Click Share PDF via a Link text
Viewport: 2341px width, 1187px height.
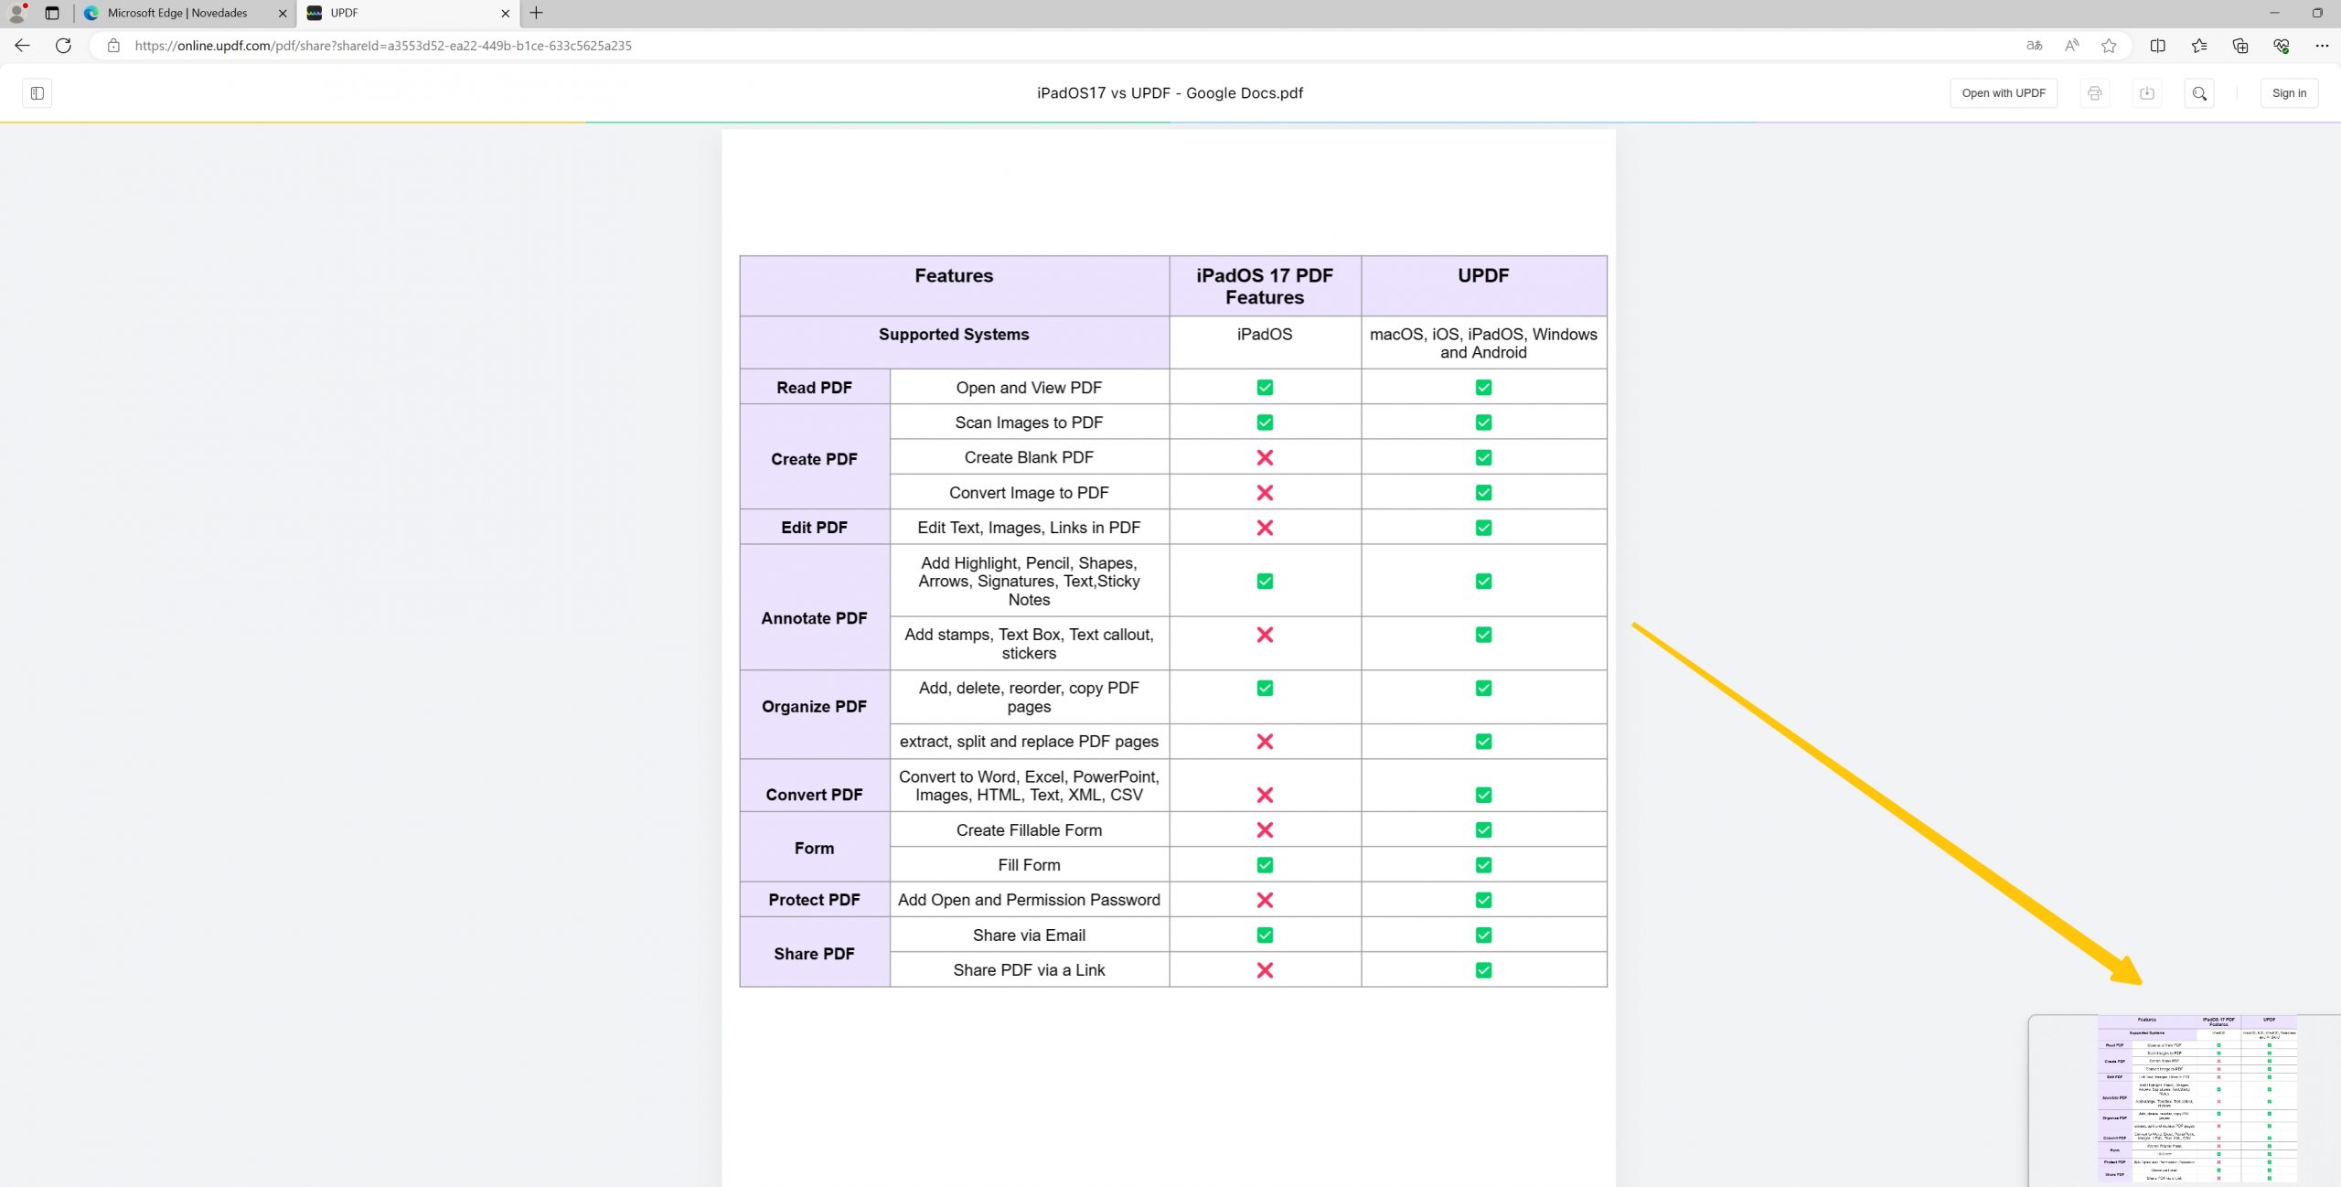[1029, 970]
